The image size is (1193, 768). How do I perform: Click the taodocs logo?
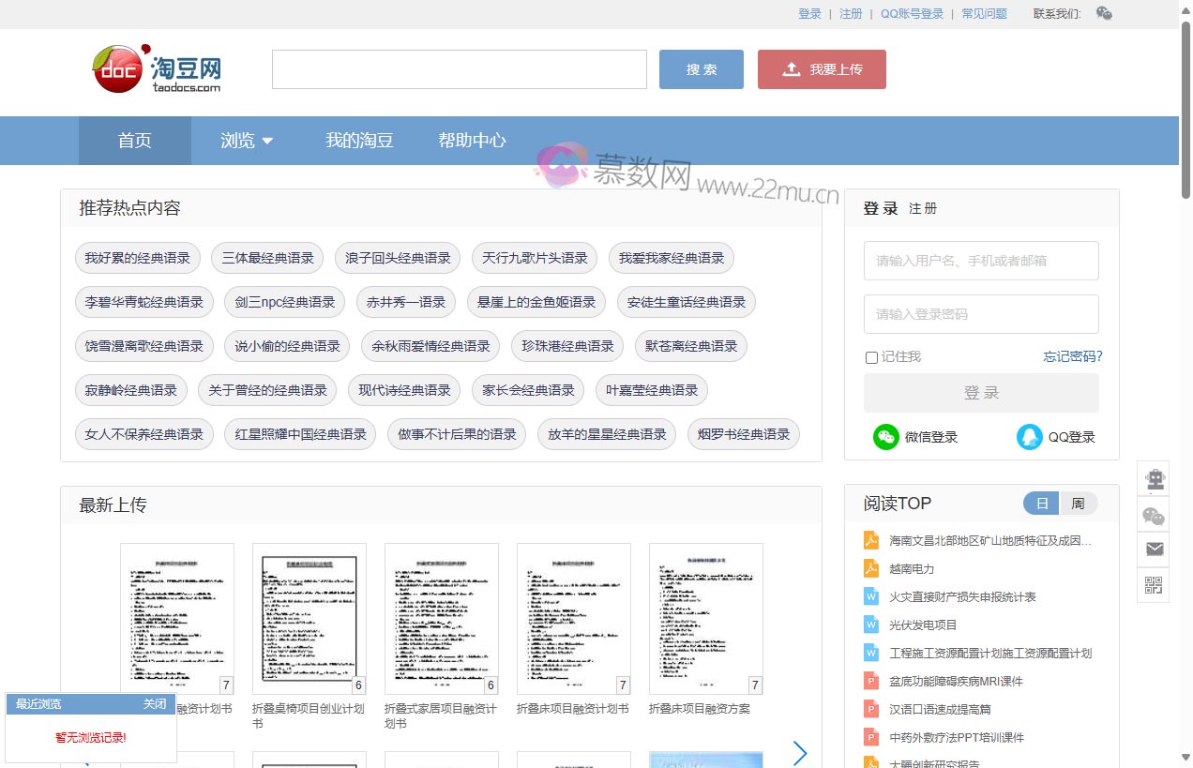pos(157,68)
